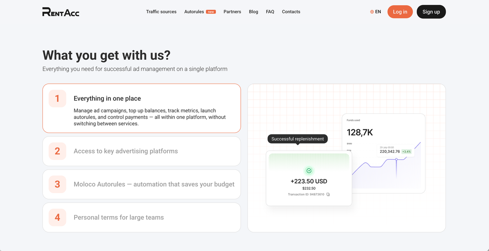Viewport: 489px width, 251px height.
Task: Open the EN language selector
Action: (376, 12)
